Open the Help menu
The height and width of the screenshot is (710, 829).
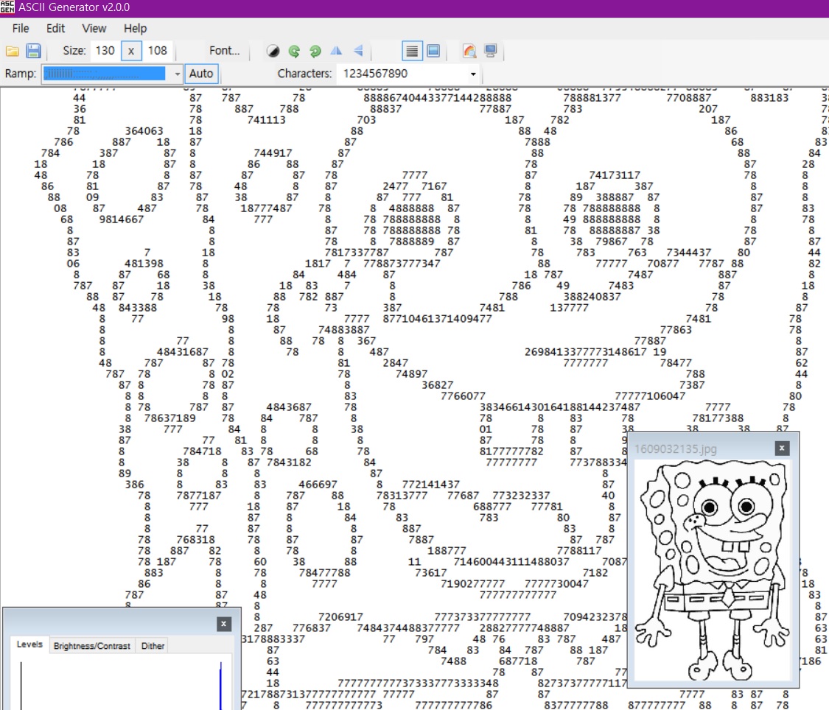[x=136, y=29]
